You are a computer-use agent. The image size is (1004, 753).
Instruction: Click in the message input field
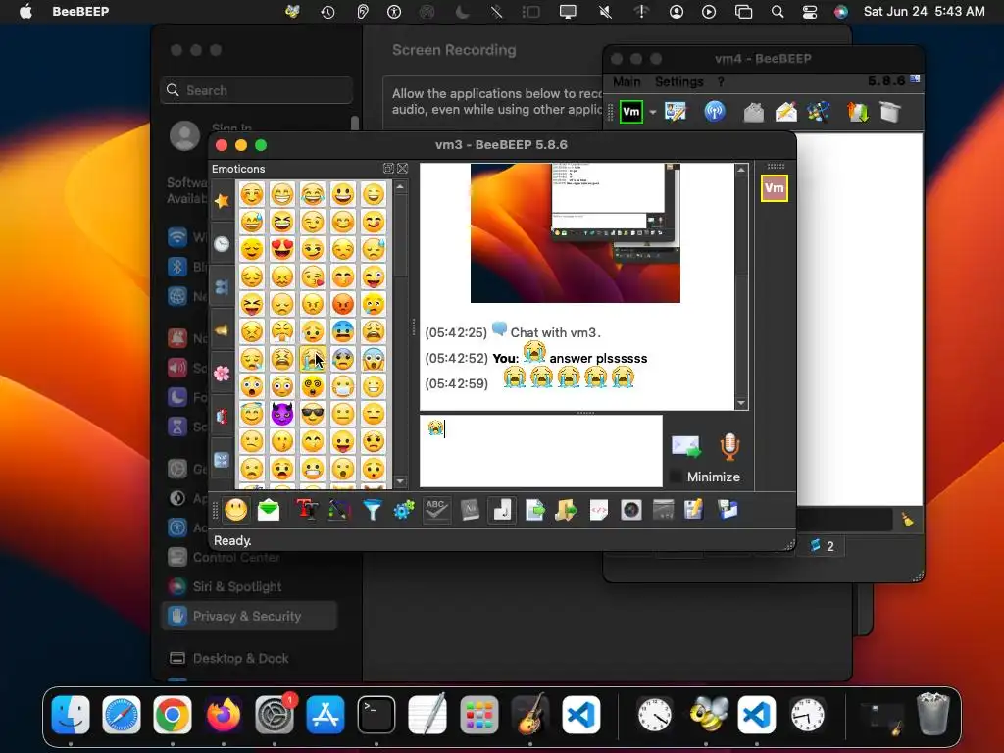(x=541, y=451)
